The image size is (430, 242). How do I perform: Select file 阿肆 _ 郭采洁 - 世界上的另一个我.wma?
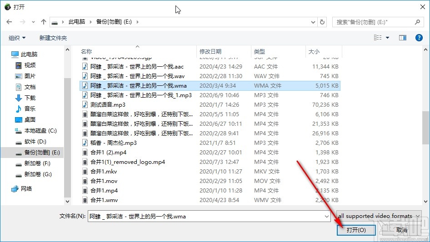coord(210,86)
